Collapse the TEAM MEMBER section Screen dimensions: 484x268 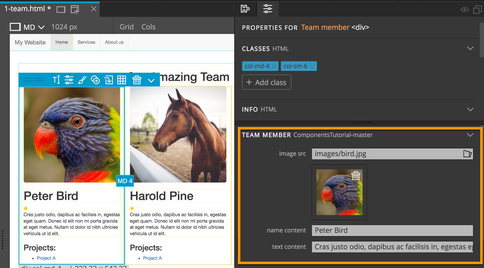pos(470,135)
